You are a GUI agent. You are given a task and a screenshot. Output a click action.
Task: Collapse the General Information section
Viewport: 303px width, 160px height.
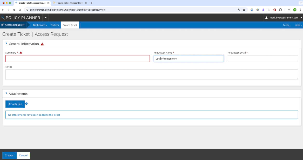point(6,43)
